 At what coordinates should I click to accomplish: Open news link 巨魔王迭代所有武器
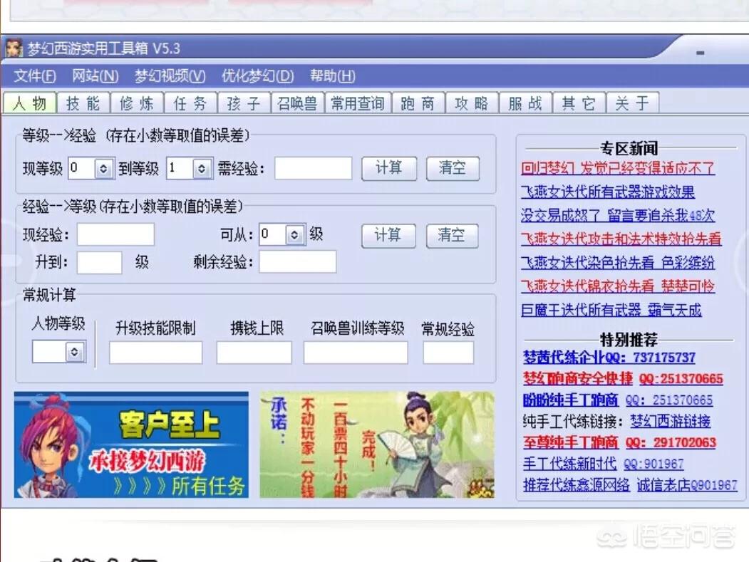611,311
